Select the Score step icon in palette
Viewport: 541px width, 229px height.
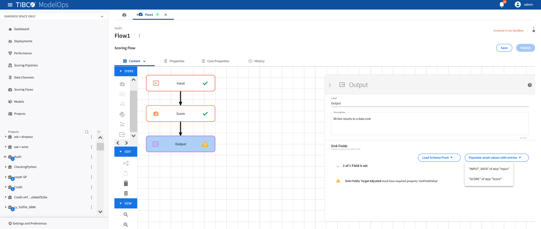[x=122, y=84]
